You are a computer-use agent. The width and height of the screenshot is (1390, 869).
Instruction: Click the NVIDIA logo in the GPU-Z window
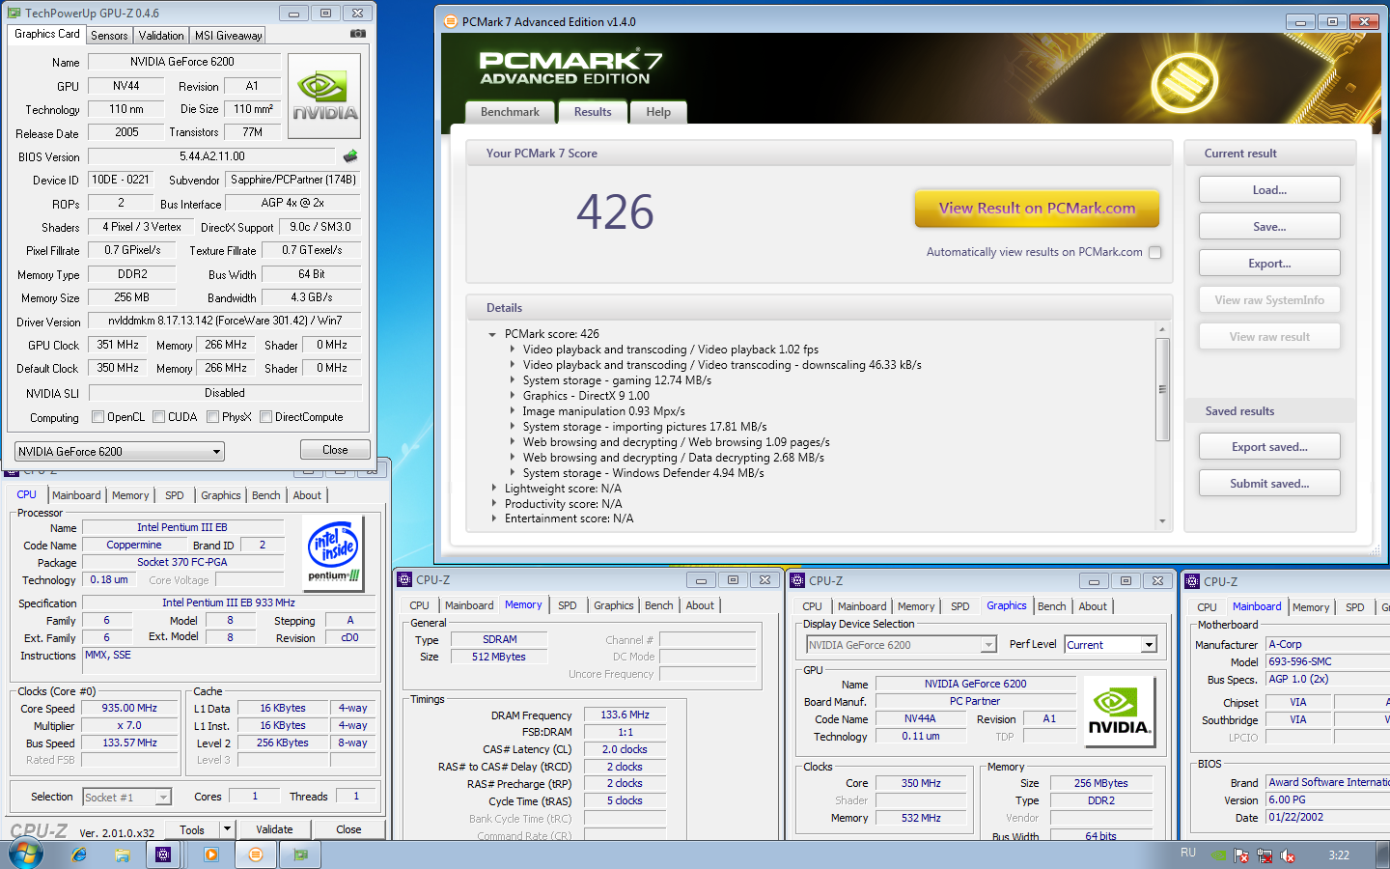(x=324, y=97)
